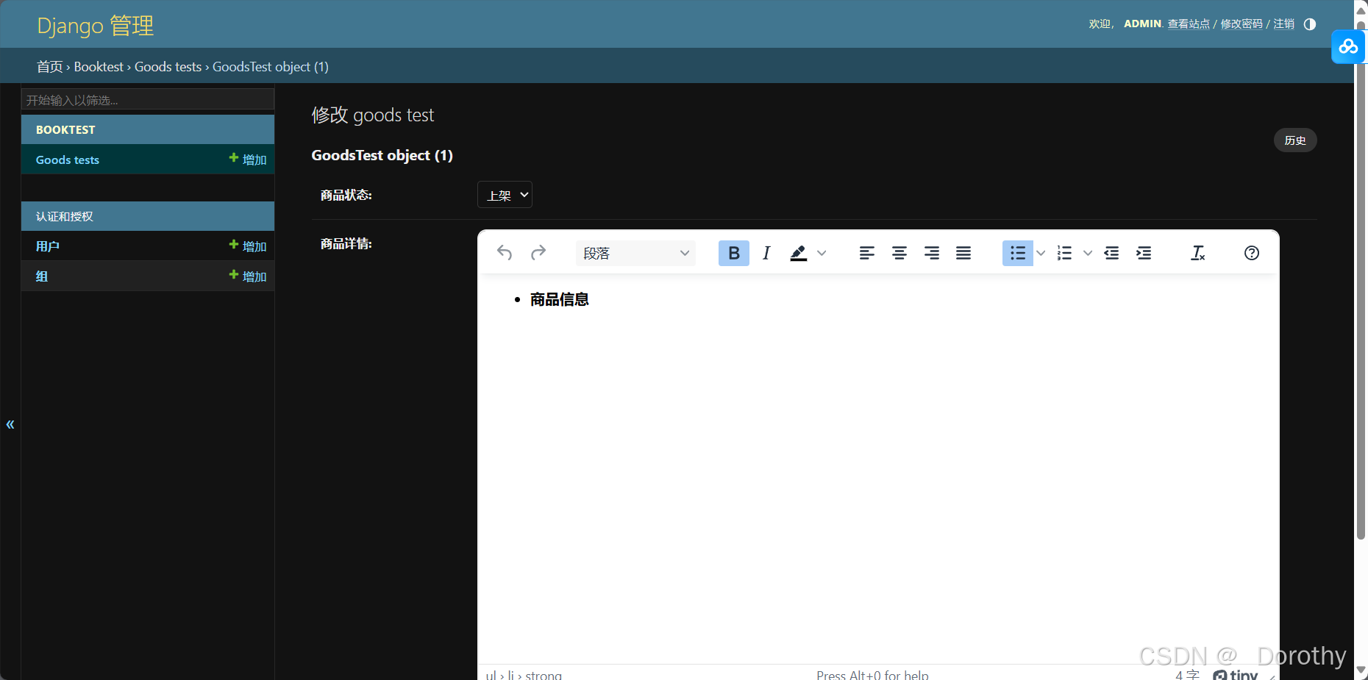This screenshot has width=1368, height=680.
Task: Align text left
Action: click(867, 253)
